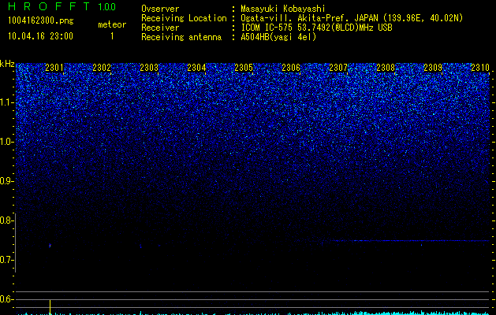Click the 2305 time marker
The image size is (496, 315).
click(x=244, y=68)
